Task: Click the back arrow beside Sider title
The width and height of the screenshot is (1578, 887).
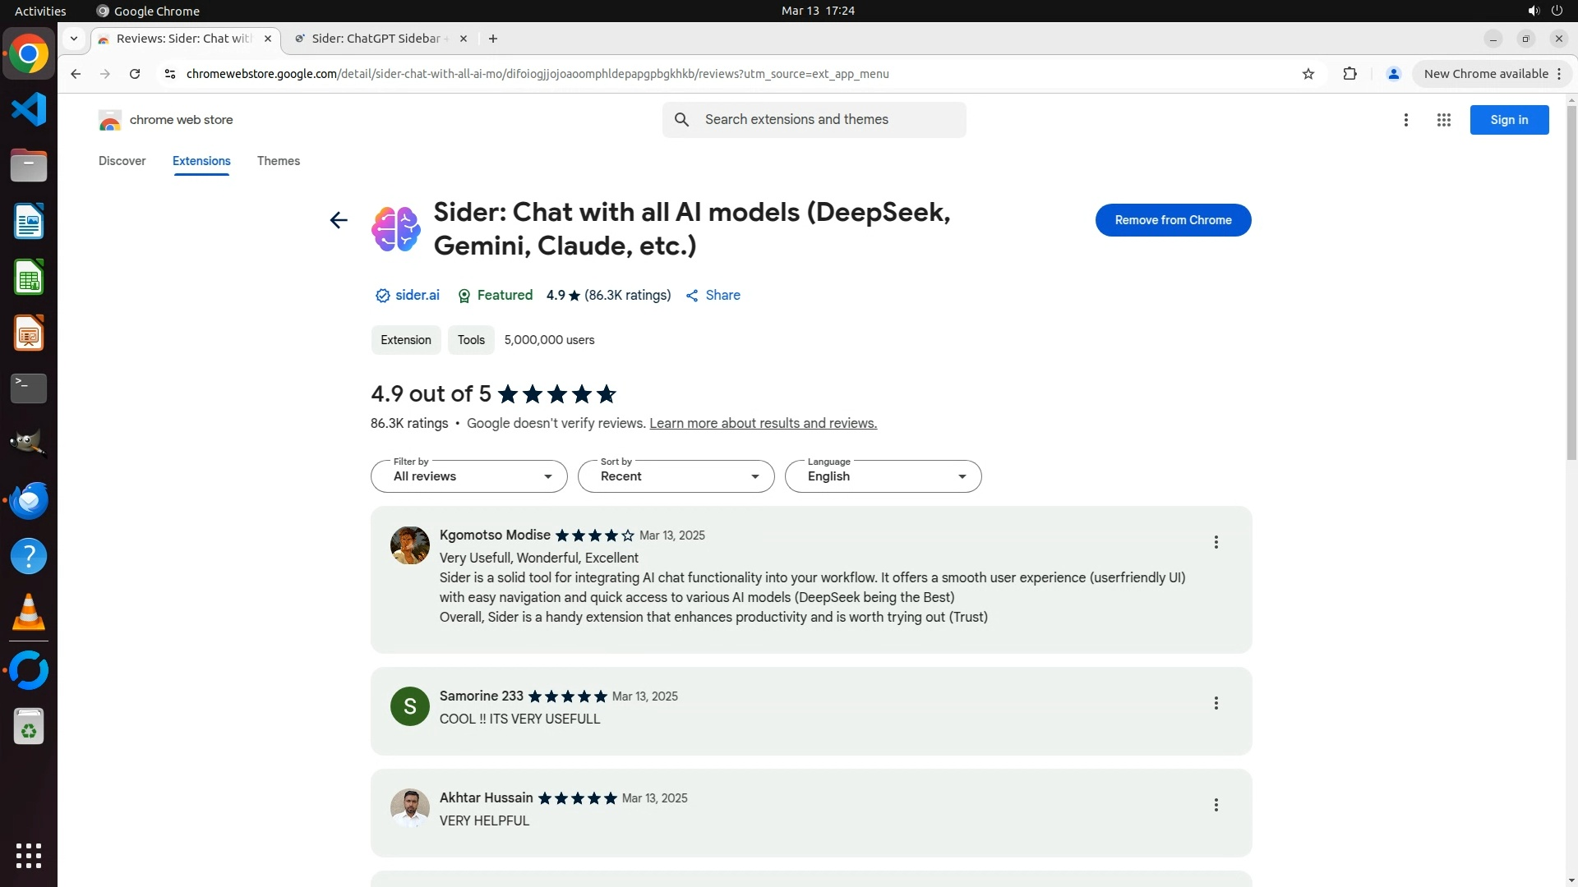Action: 338,220
